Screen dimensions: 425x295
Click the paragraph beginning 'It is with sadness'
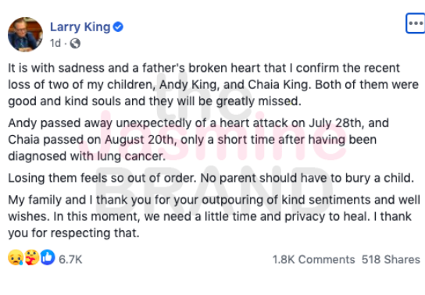[x=213, y=84]
